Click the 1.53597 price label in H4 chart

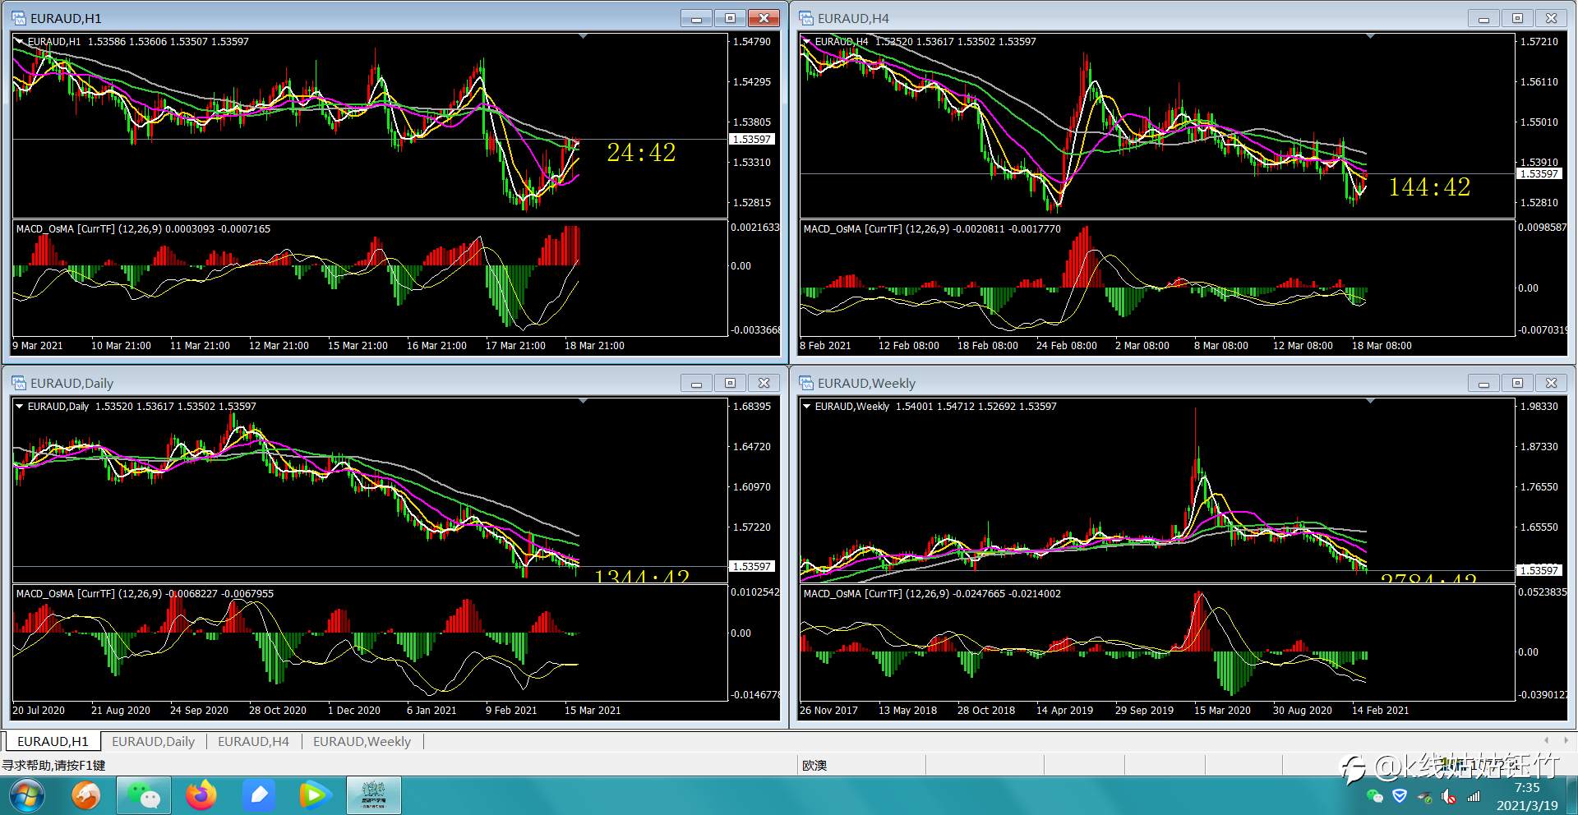pyautogui.click(x=1539, y=173)
